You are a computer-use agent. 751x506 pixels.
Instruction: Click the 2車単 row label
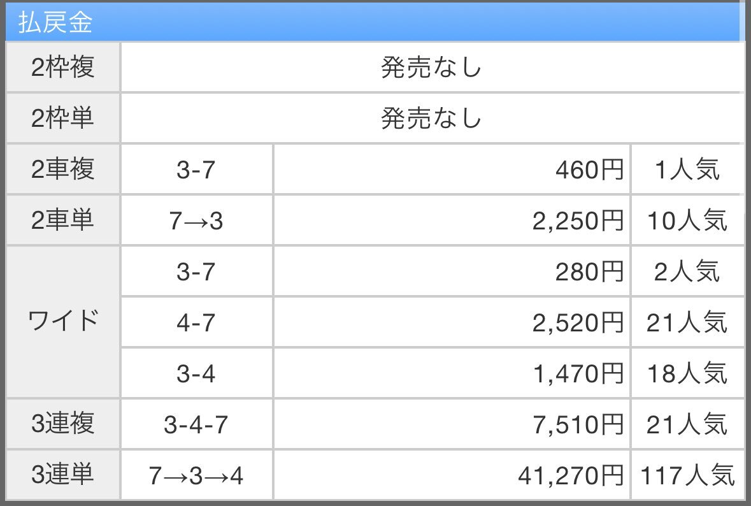[x=63, y=220]
